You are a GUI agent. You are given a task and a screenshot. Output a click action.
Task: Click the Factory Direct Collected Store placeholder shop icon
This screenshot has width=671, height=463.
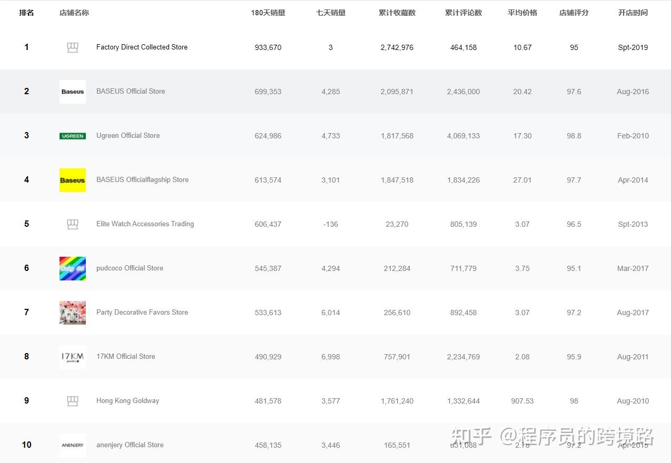(x=73, y=47)
